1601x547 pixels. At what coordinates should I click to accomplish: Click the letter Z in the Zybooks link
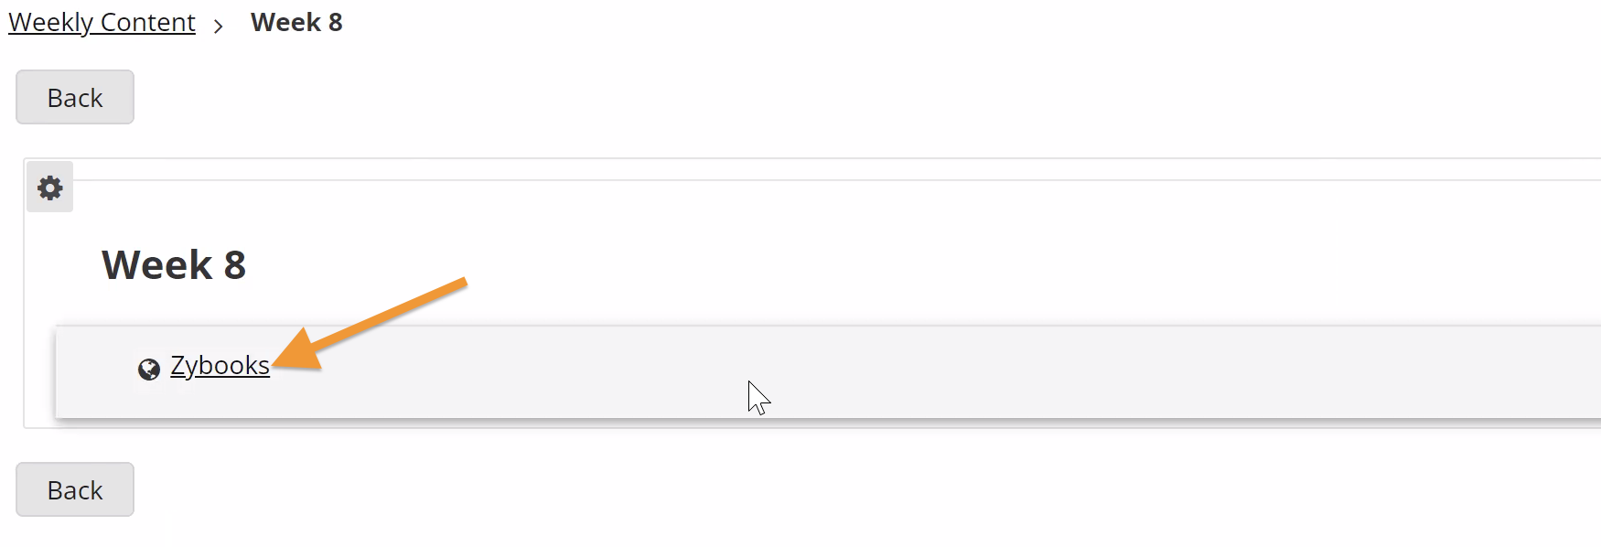point(178,365)
